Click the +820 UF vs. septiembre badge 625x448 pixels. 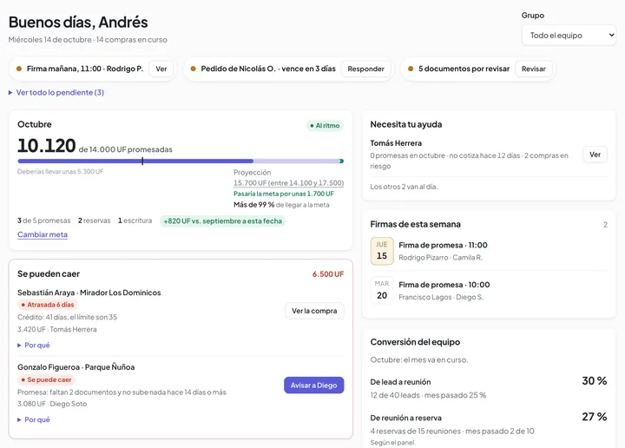(x=223, y=221)
